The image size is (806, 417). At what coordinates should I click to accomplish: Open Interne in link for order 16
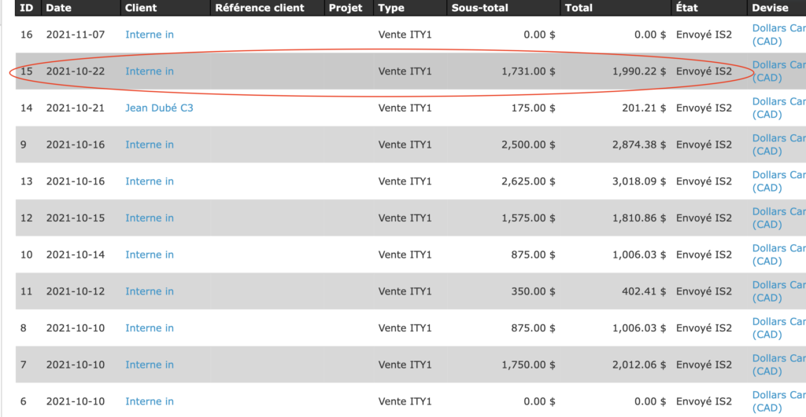pyautogui.click(x=150, y=35)
